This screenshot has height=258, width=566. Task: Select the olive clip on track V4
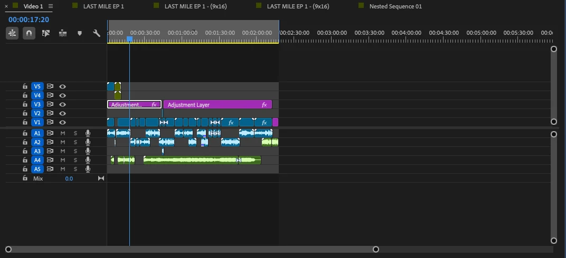click(x=118, y=95)
